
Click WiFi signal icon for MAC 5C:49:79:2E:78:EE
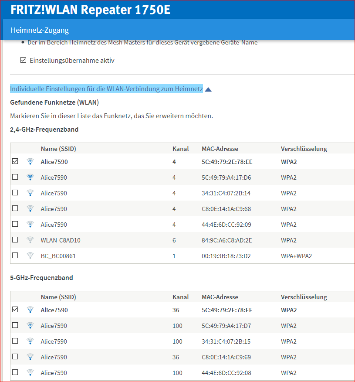pos(30,161)
